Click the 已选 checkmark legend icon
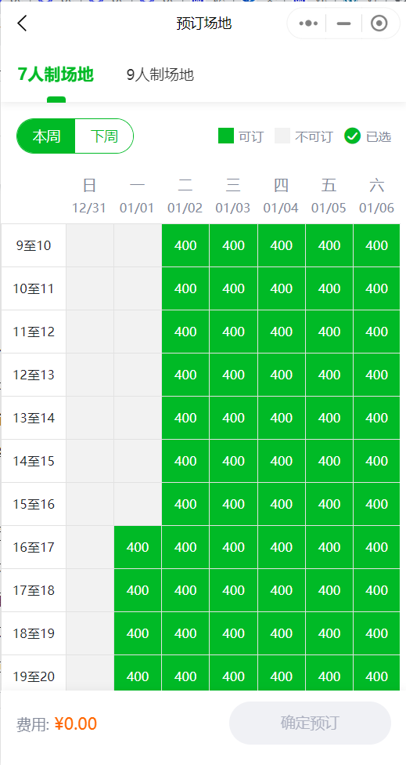406x765 pixels. 352,136
